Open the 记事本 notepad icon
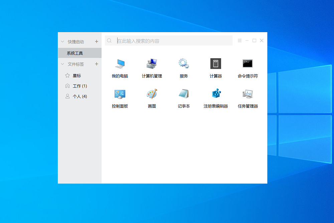 (184, 94)
